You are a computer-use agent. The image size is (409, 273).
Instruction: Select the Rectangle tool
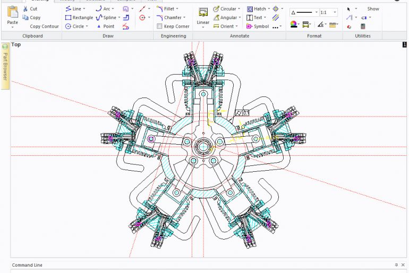79,17
